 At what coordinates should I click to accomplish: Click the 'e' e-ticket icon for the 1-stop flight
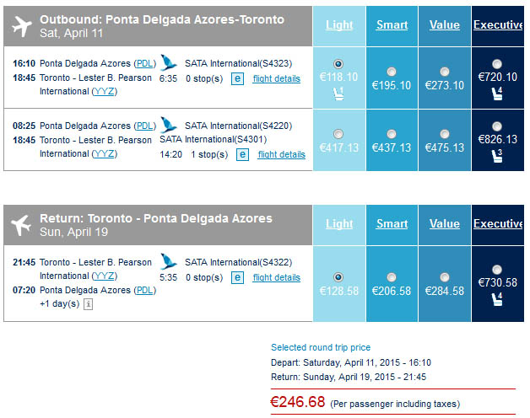point(242,154)
